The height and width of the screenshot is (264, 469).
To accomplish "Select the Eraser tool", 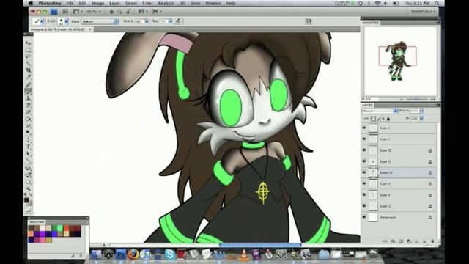I will 28,112.
